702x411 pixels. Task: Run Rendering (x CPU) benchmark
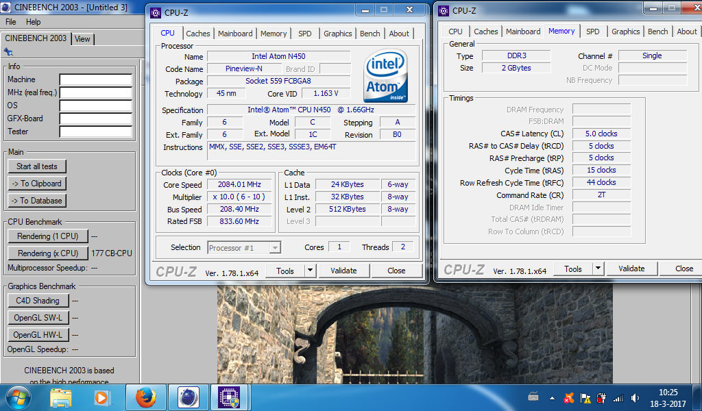point(48,253)
